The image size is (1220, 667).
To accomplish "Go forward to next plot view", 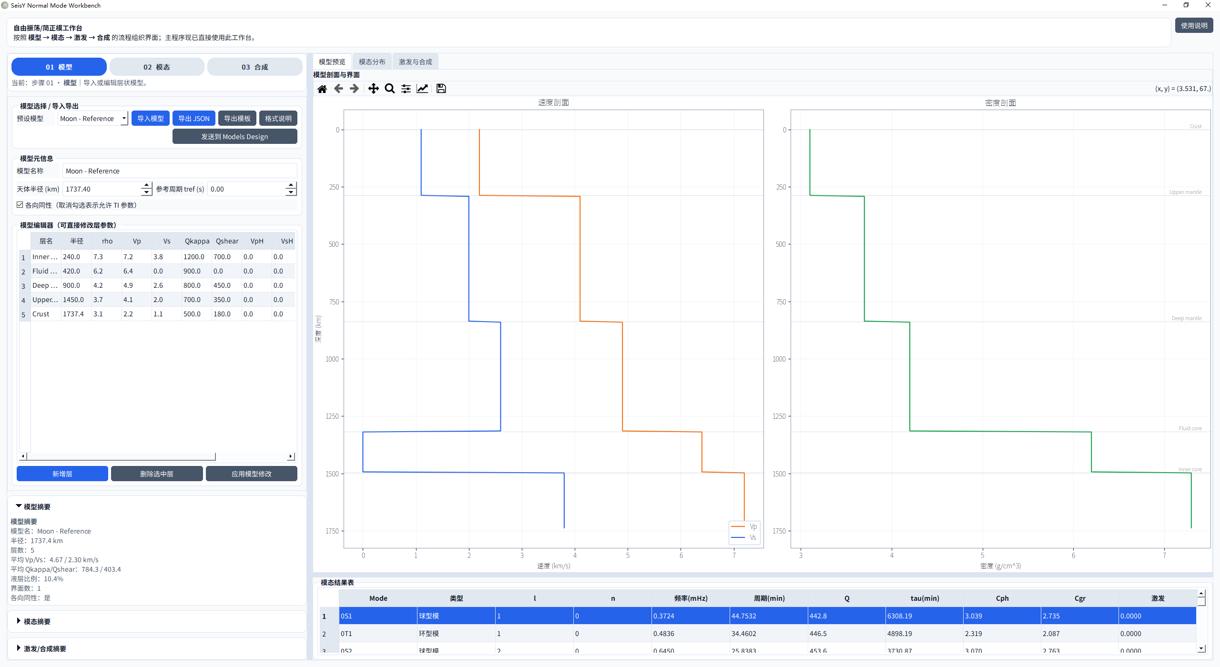I will click(x=354, y=89).
